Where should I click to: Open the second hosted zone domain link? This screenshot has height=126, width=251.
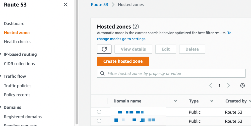135,120
